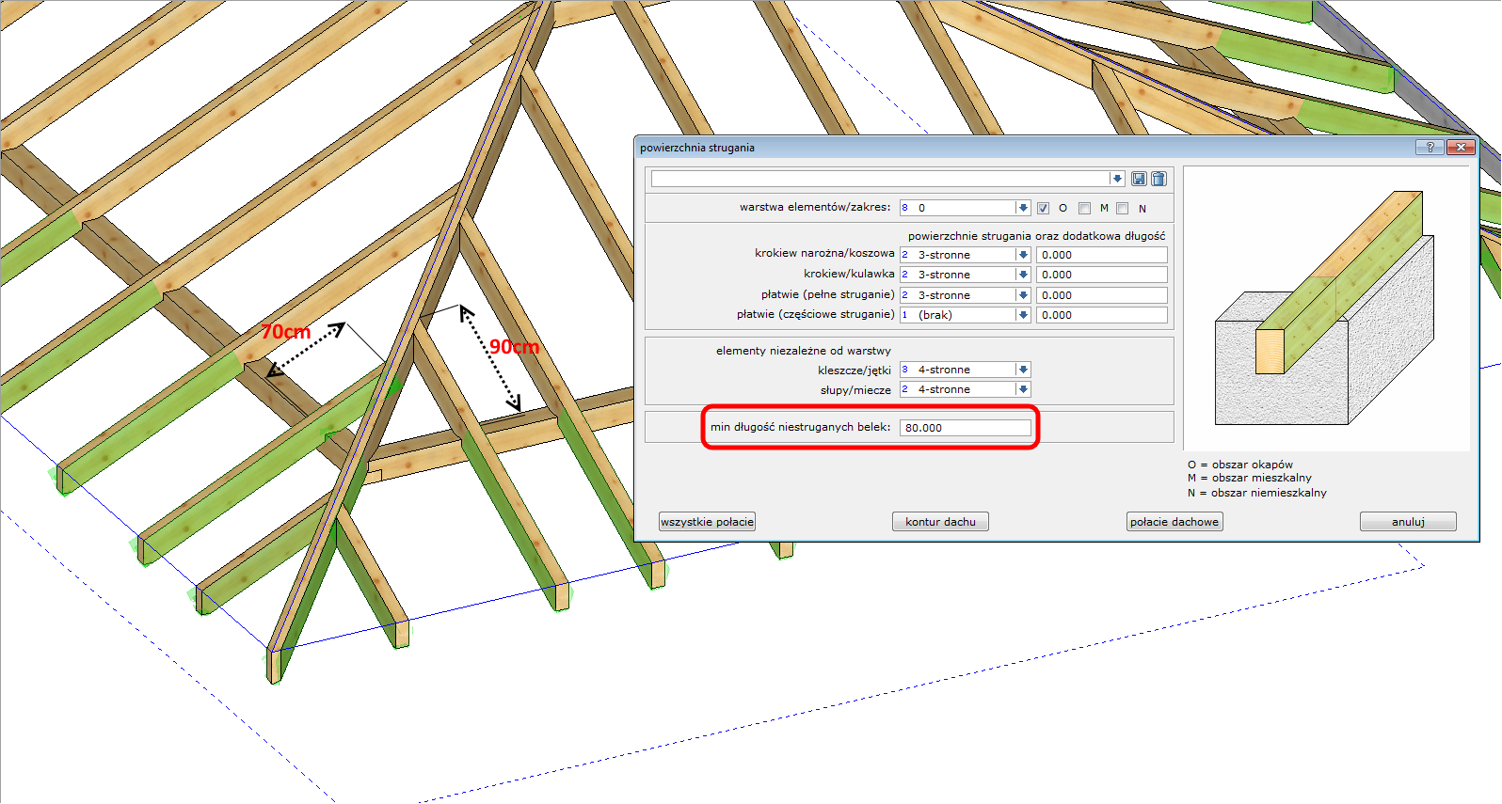Click the delete preset trash icon

(1158, 179)
